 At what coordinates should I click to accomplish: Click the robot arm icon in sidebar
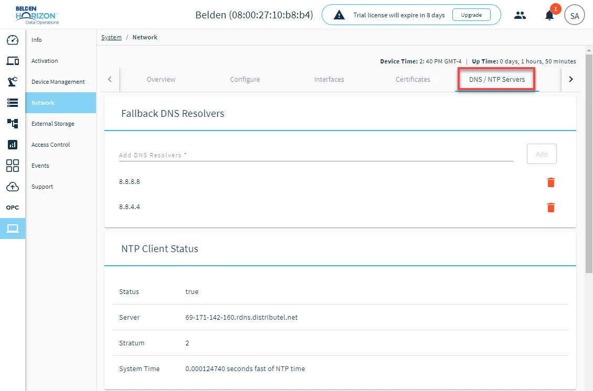click(13, 82)
